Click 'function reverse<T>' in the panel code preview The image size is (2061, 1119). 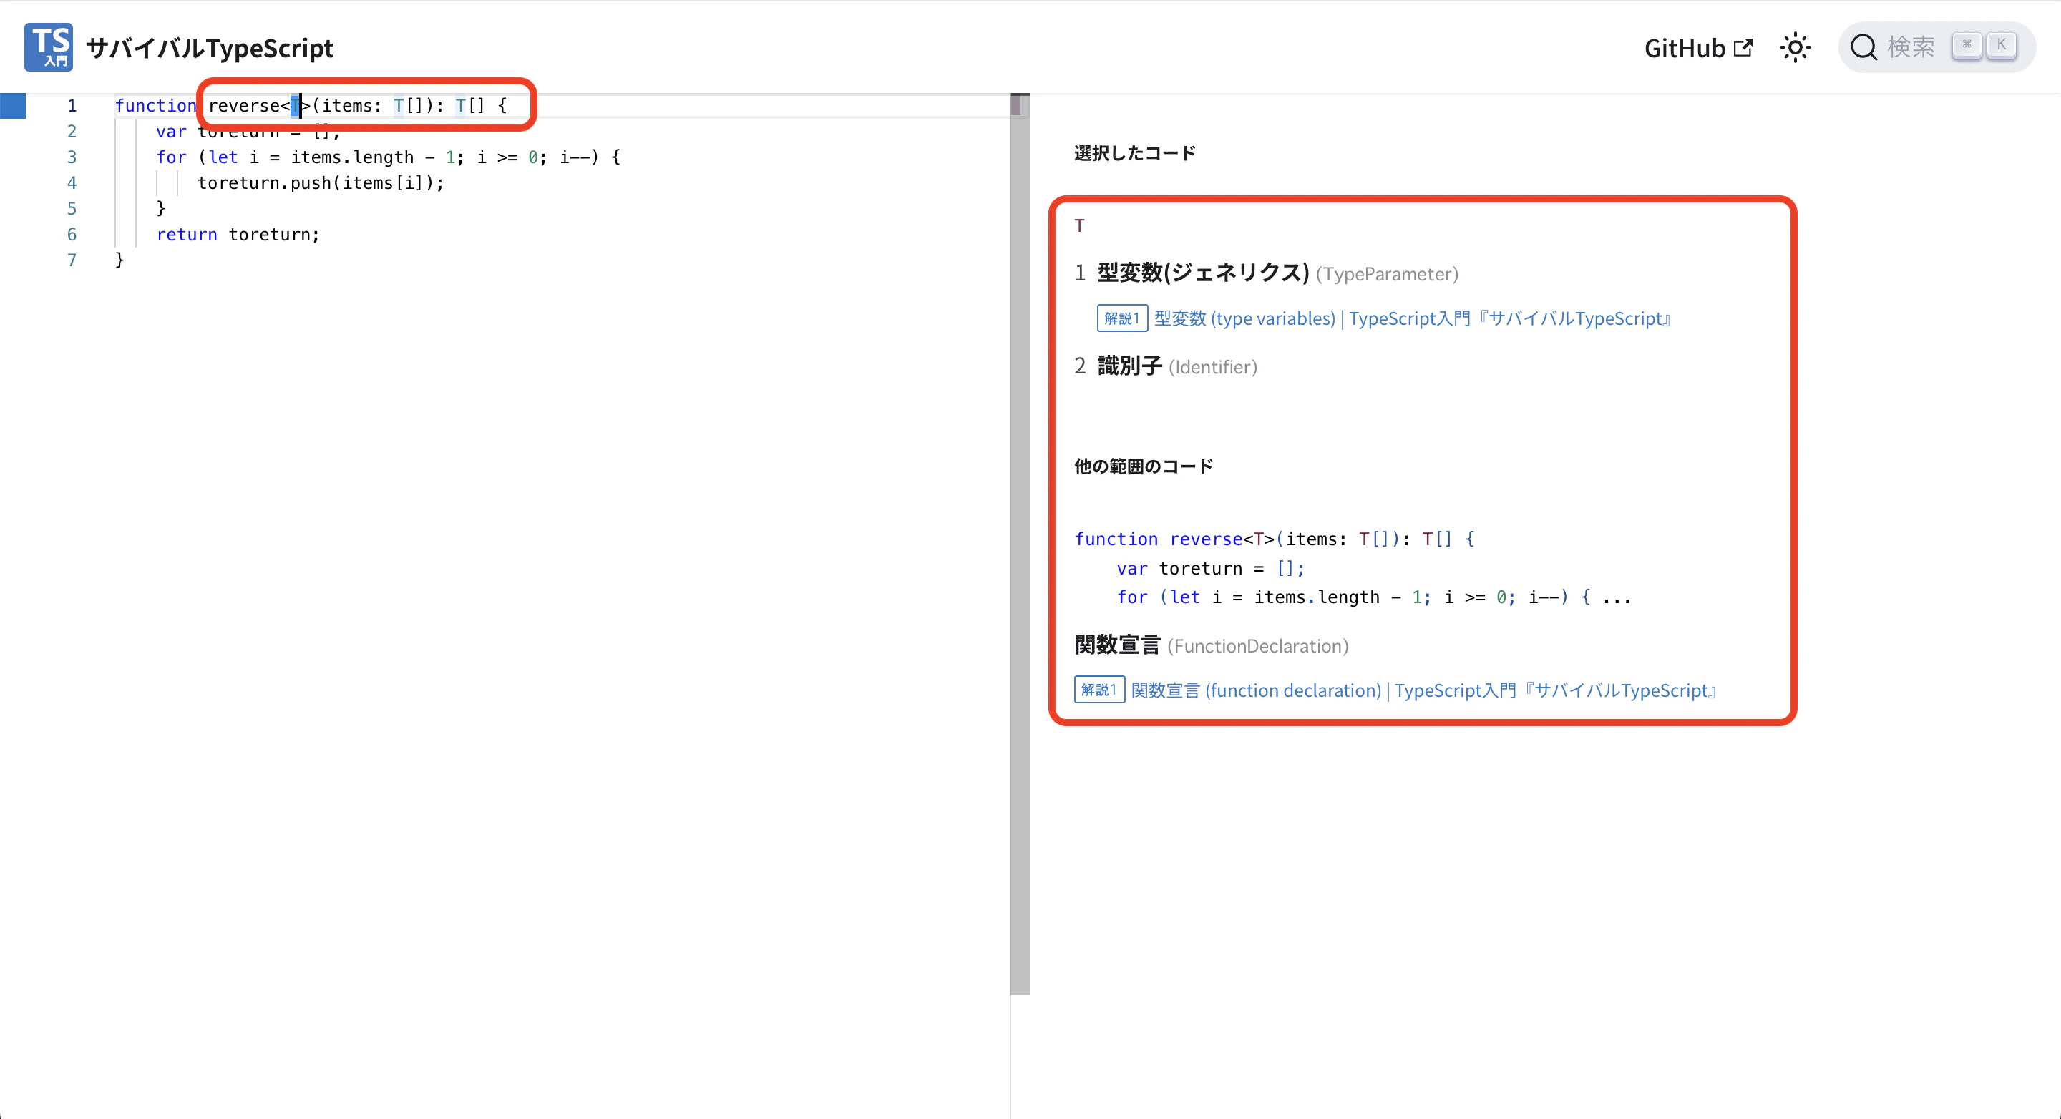(x=1174, y=539)
